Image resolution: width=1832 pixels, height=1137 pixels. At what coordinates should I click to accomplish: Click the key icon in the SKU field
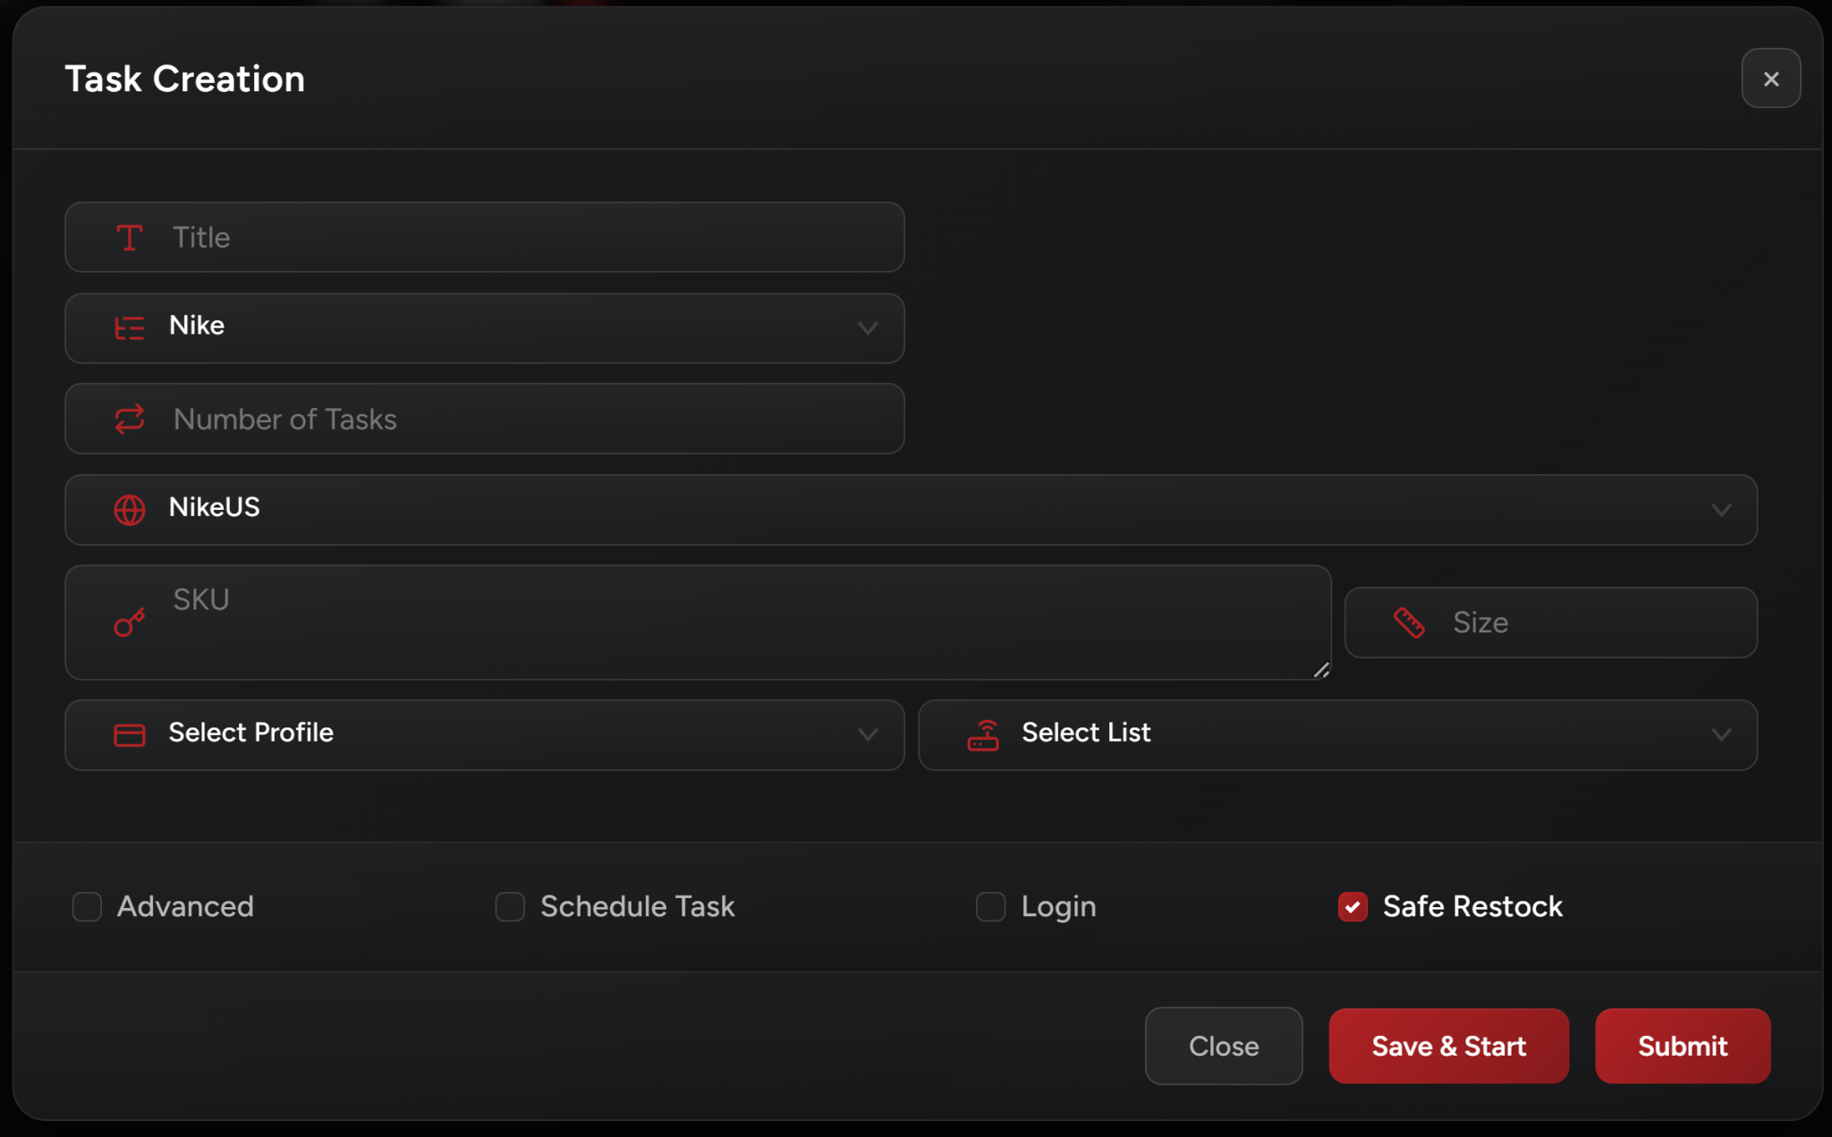[x=130, y=623]
